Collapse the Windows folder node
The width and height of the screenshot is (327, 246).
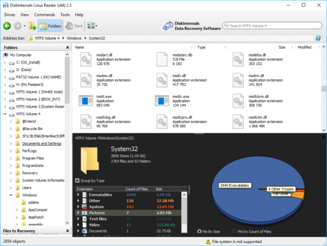11,195
